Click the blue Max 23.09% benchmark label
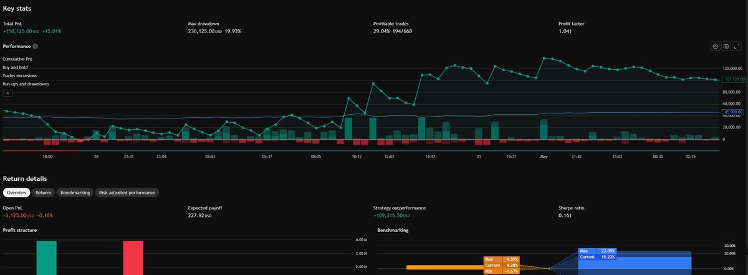The width and height of the screenshot is (748, 275). (597, 251)
